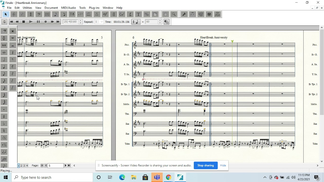Select the Time Signature tool
Image resolution: width=324 pixels, height=182 pixels.
pos(31,14)
